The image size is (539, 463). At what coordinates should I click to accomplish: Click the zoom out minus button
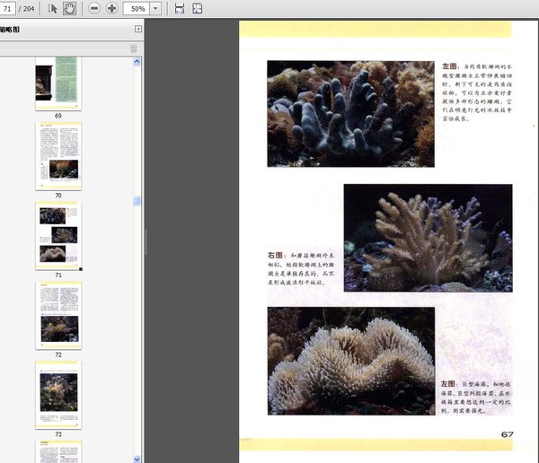(x=94, y=8)
